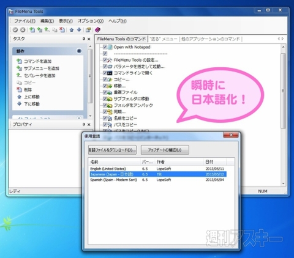Click the 下に移動 arrow icon in task pane
The width and height of the screenshot is (294, 258).
(20, 104)
